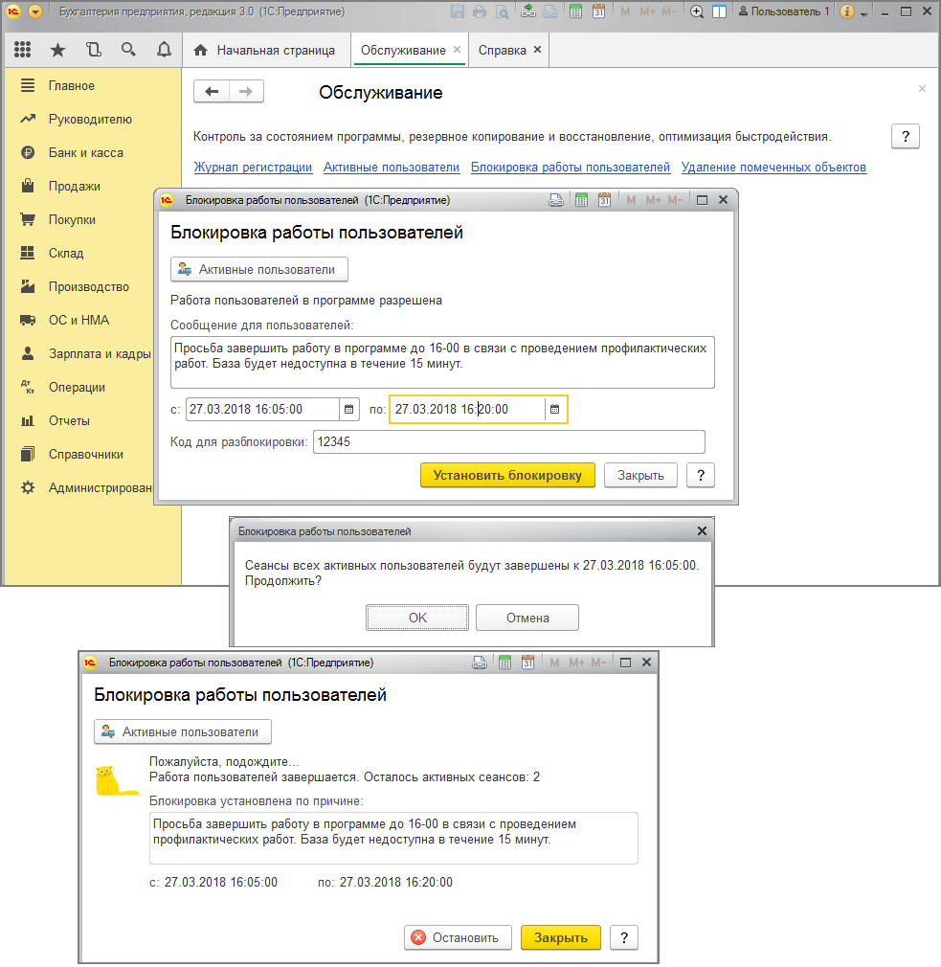Switch to the Справка tab
The width and height of the screenshot is (941, 967).
tap(502, 50)
